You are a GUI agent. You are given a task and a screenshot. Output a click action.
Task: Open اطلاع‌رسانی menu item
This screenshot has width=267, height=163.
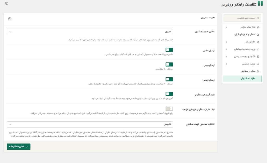tap(242, 42)
